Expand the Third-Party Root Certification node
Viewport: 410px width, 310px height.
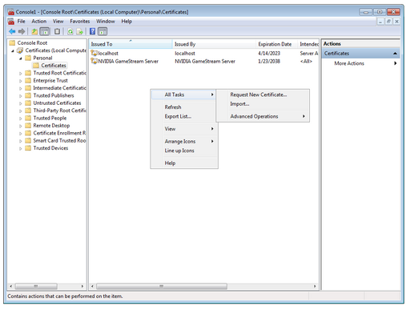coord(21,111)
